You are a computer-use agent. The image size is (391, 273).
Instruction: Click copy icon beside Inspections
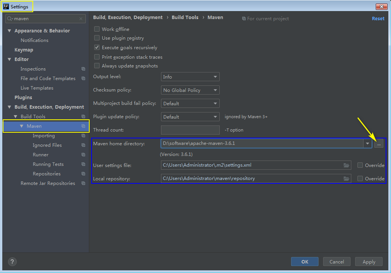pos(83,69)
